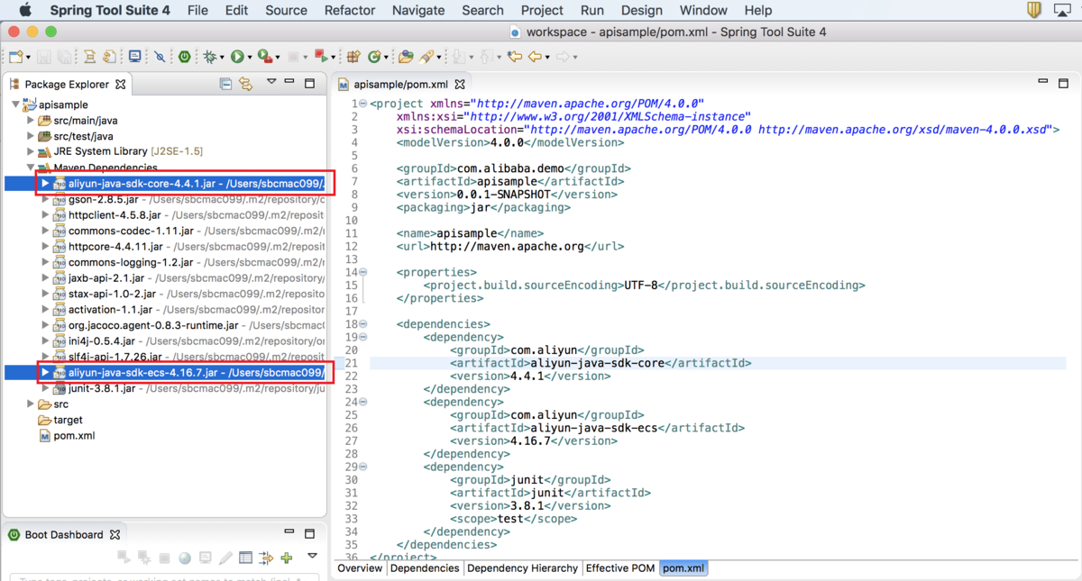This screenshot has width=1082, height=581.
Task: Click the Boot Dashboard filter text field
Action: (x=162, y=577)
